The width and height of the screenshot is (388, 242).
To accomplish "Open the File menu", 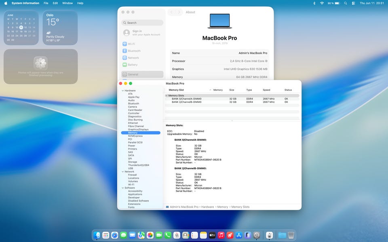I will point(46,3).
